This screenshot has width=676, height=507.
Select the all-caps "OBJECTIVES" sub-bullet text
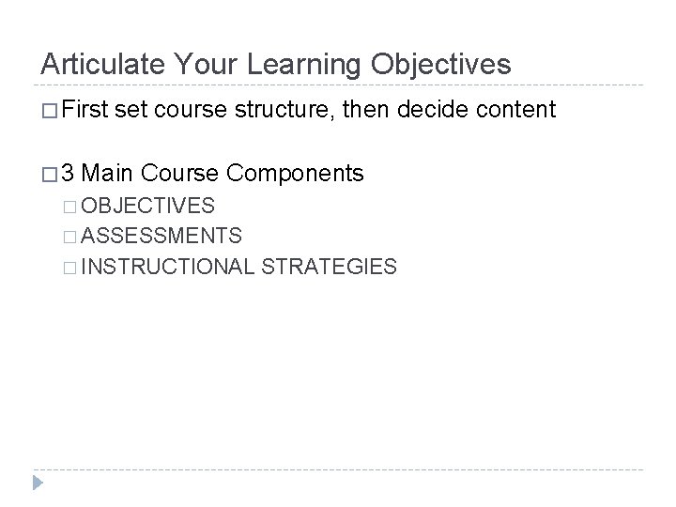(x=148, y=206)
